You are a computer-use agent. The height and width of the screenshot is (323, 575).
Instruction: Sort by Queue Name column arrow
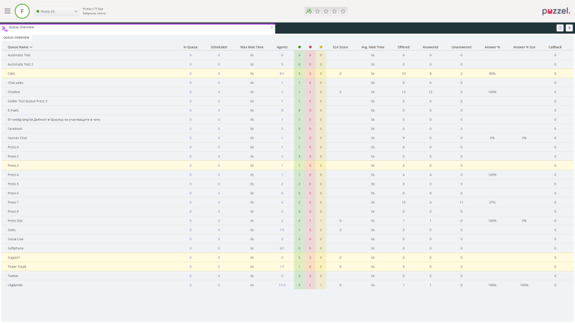31,47
